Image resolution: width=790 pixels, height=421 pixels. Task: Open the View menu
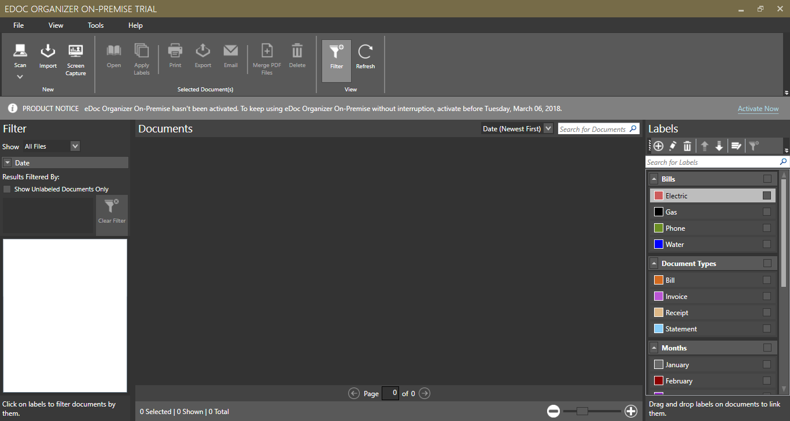pyautogui.click(x=56, y=25)
